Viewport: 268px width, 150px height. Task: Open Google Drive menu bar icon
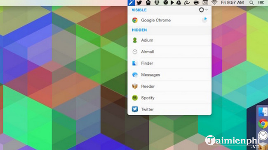pos(179,2)
